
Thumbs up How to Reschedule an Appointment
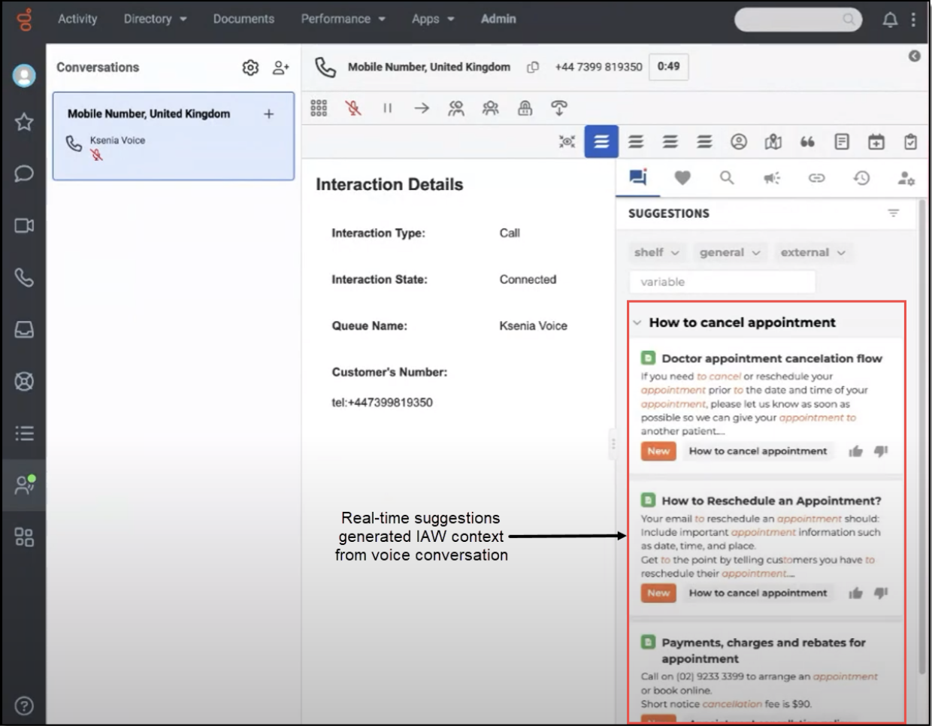pyautogui.click(x=855, y=593)
